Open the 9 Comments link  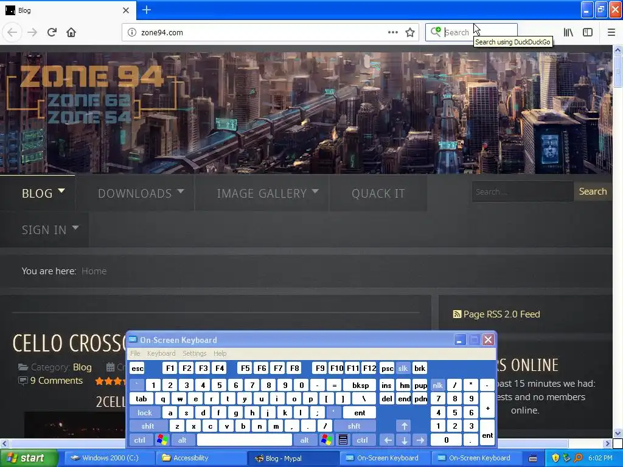tap(57, 381)
